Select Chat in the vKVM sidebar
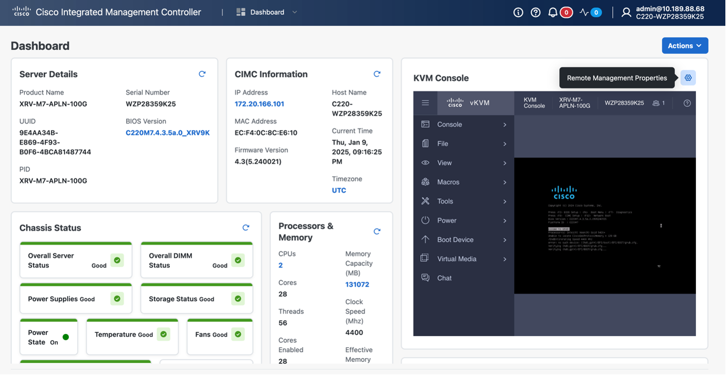This screenshot has width=728, height=376. point(444,278)
